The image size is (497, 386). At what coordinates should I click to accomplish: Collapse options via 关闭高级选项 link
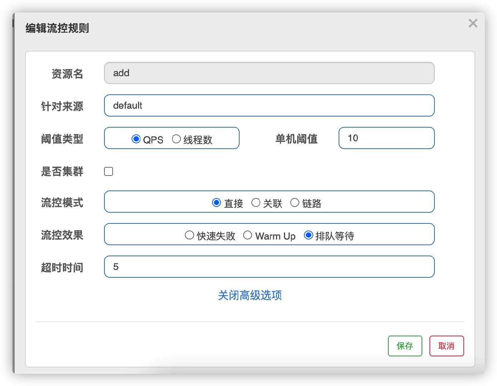250,295
